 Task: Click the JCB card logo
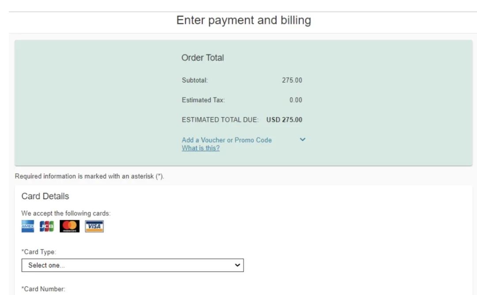46,226
